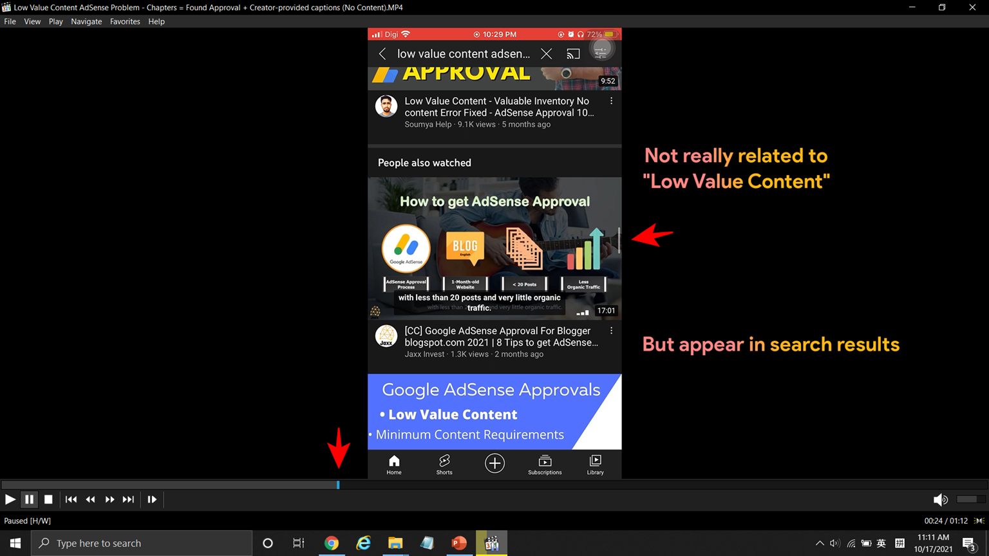Open the 'Google AdSense Approvals' blue thumbnail
989x556 pixels.
coord(494,412)
